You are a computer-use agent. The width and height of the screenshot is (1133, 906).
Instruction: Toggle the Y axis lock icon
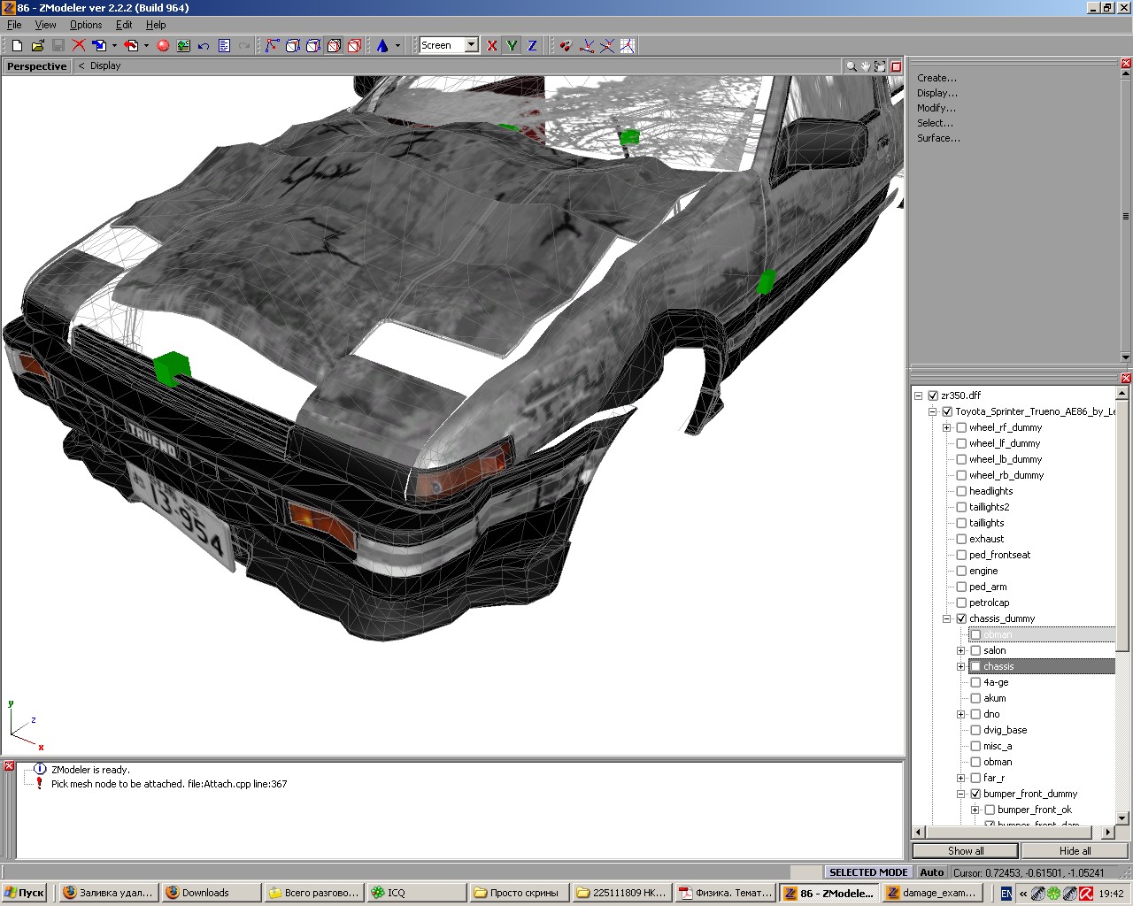512,45
